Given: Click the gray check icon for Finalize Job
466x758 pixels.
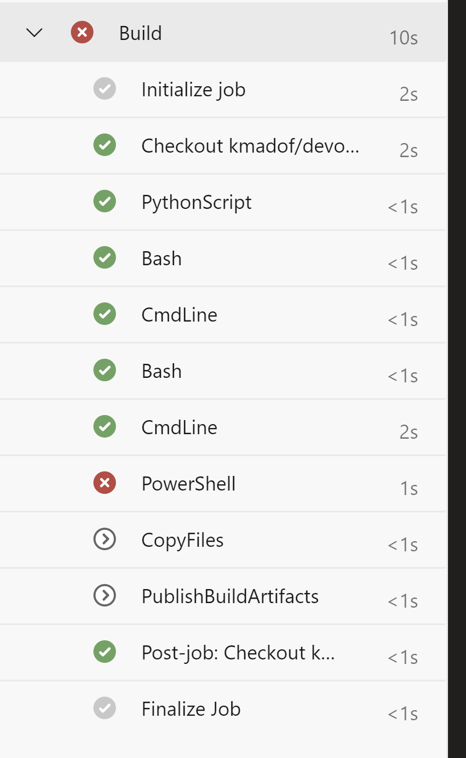Looking at the screenshot, I should pos(105,708).
